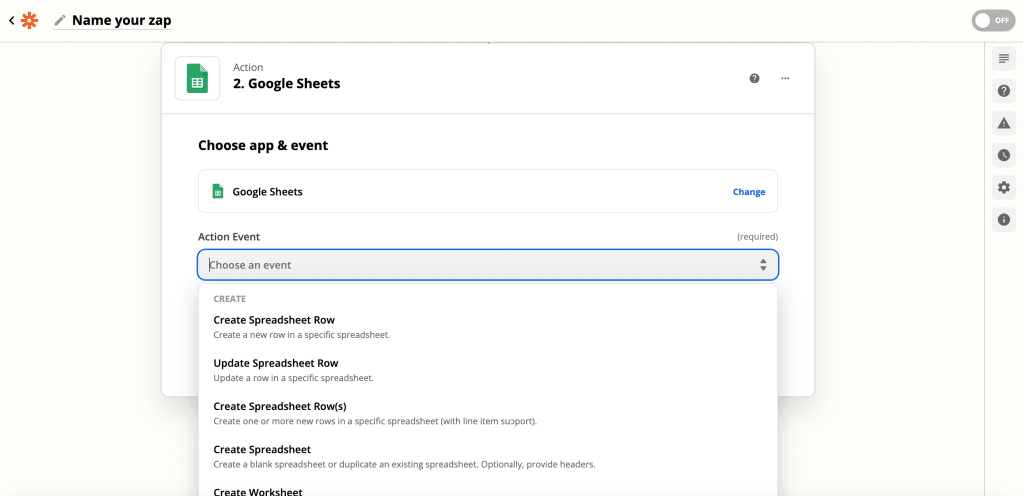Open settings gear in sidebar
The width and height of the screenshot is (1023, 496).
[x=1003, y=187]
